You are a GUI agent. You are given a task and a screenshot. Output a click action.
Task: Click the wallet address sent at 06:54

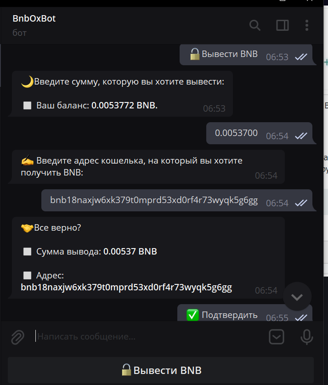[154, 200]
